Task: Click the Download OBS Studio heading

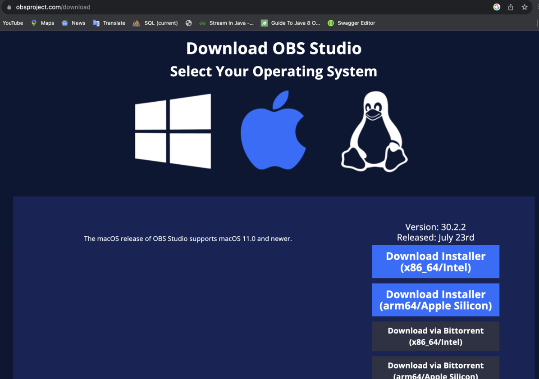Action: (x=274, y=49)
